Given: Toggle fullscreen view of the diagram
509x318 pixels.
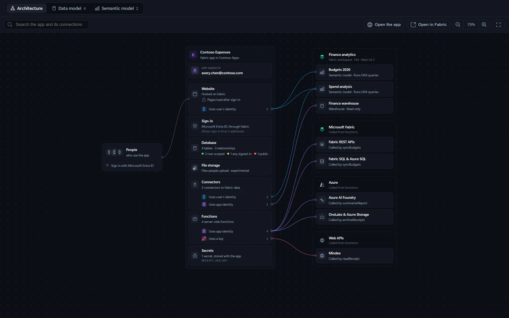Looking at the screenshot, I should 499,24.
